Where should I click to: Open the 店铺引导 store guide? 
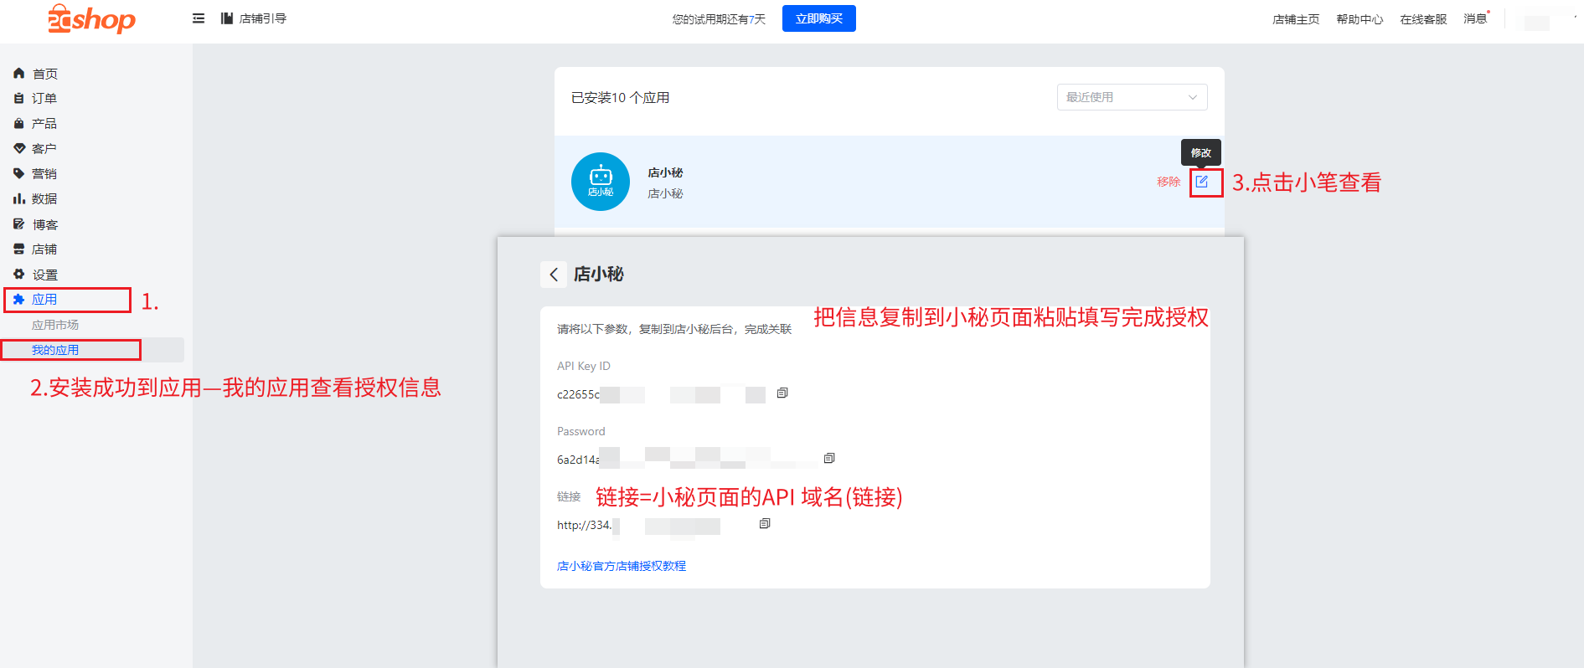coord(254,18)
